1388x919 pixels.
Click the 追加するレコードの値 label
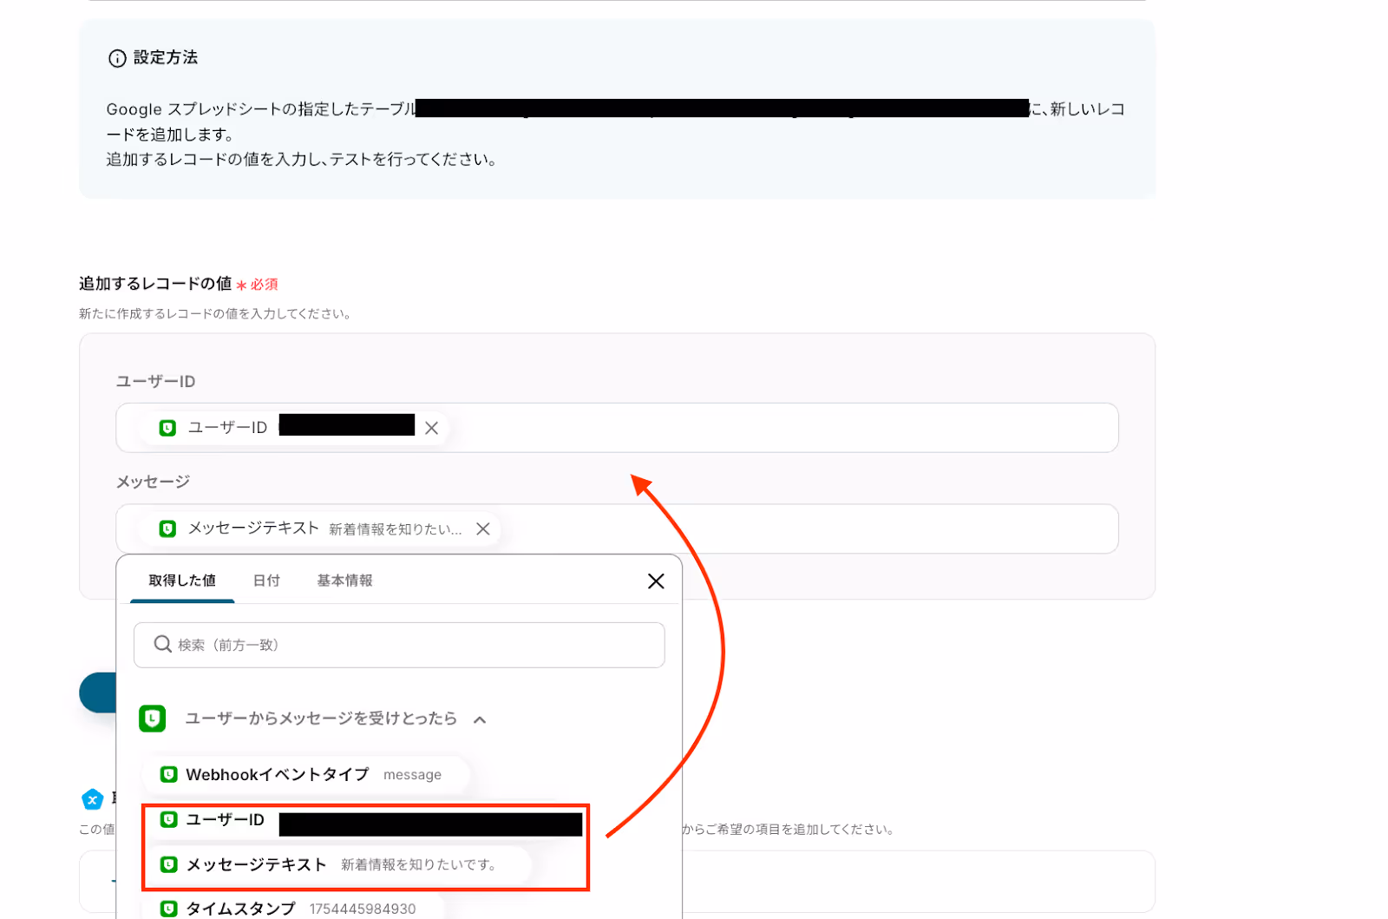[x=155, y=284]
